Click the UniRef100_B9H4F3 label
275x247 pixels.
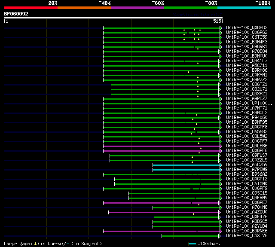pyautogui.click(x=247, y=42)
